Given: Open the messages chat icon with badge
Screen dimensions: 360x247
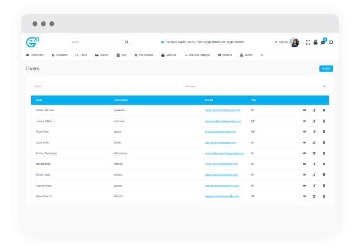Looking at the screenshot, I should click(x=322, y=42).
